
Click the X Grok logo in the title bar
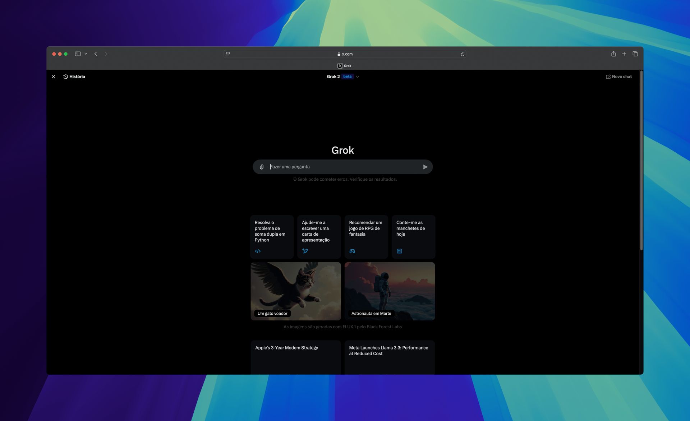click(340, 65)
